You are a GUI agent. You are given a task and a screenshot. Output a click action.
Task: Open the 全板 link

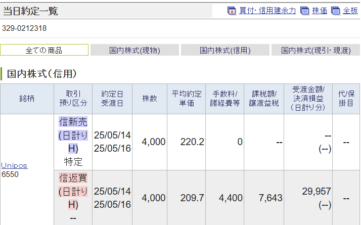(x=350, y=11)
